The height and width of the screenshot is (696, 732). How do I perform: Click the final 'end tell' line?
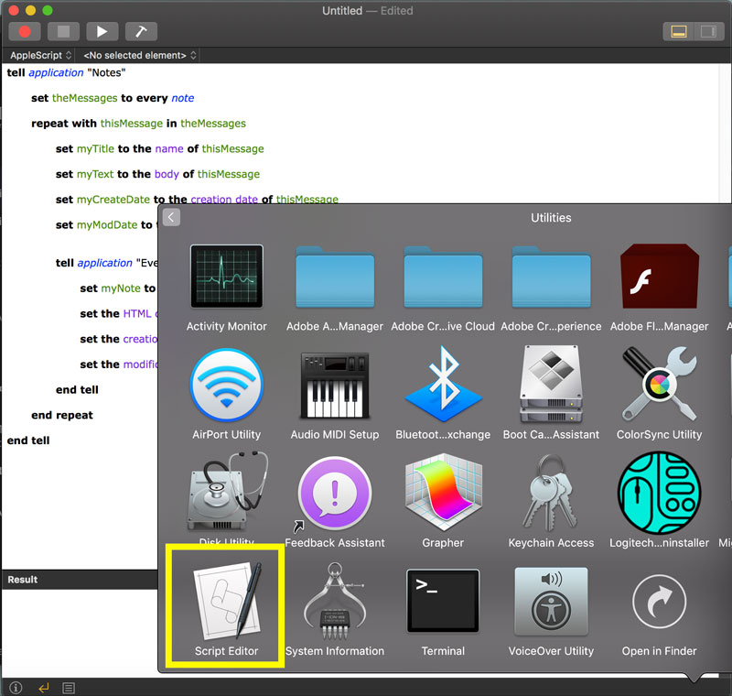(28, 440)
